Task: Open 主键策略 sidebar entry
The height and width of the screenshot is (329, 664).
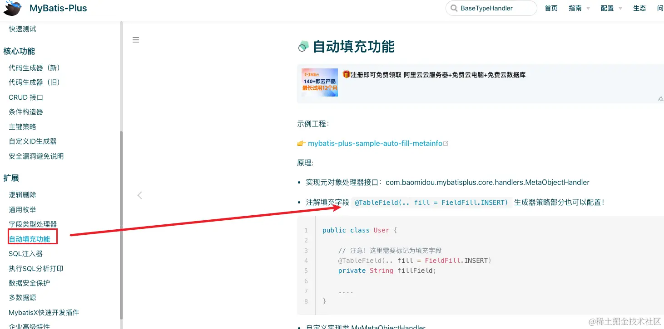Action: (x=22, y=127)
